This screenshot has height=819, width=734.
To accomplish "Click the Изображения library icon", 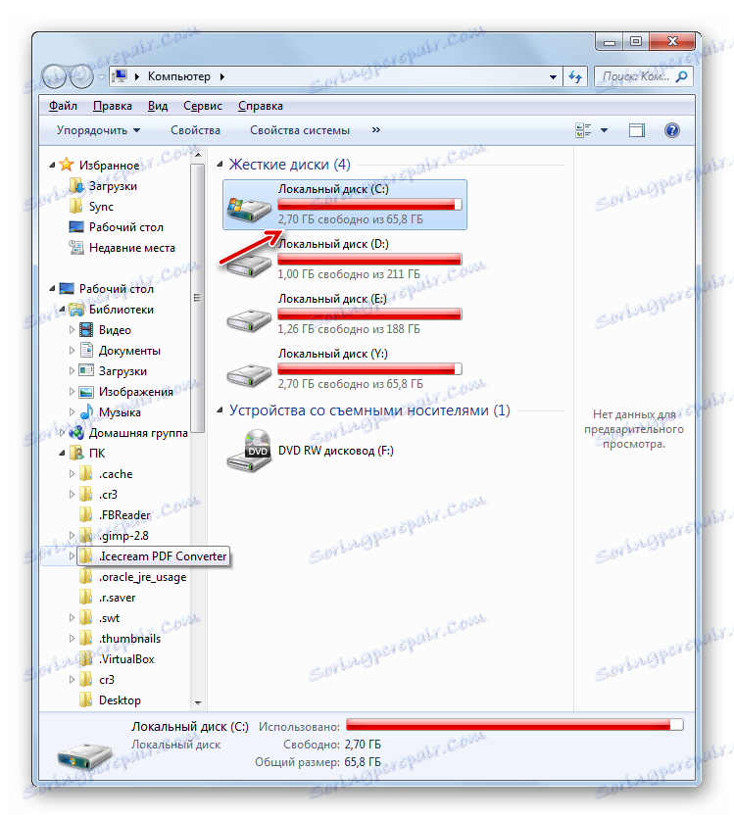I will 86,392.
